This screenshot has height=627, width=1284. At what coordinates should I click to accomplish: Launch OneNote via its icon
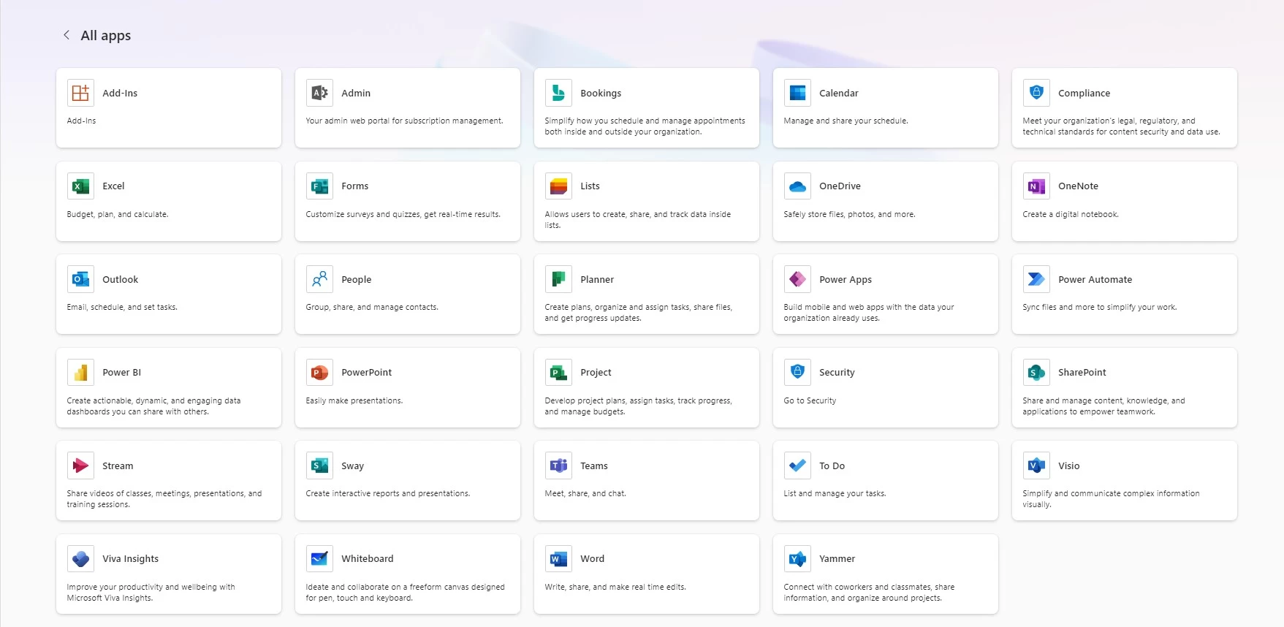pos(1036,186)
